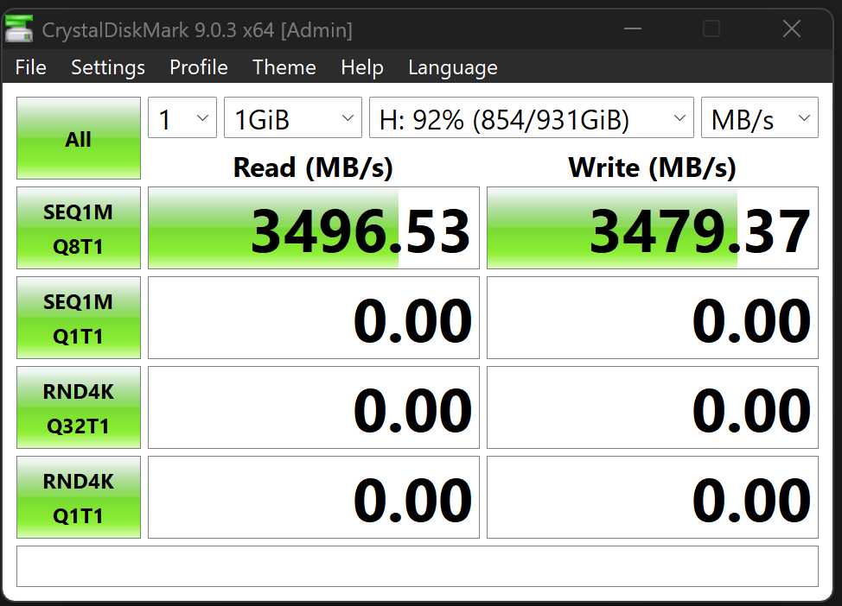
Task: Open the unit dropdown showing MB/s
Action: [760, 117]
